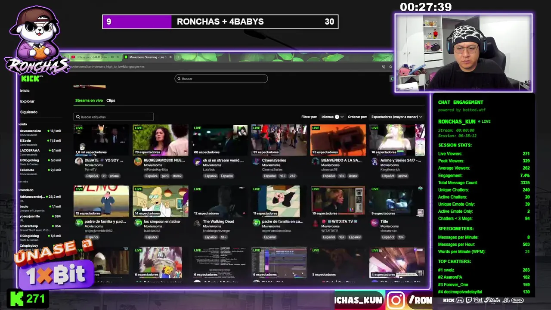Switch to the Clips tab
This screenshot has height=310, width=551.
pyautogui.click(x=111, y=100)
